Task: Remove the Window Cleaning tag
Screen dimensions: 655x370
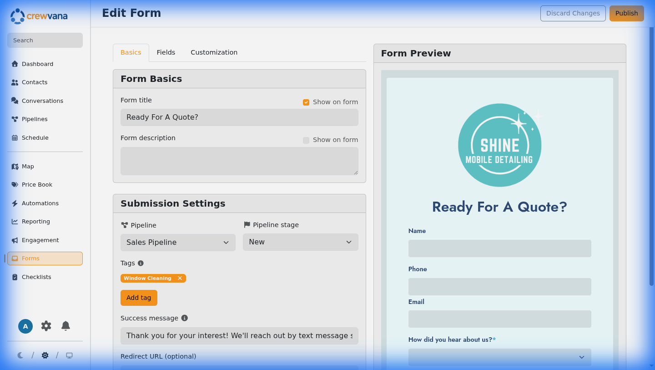Action: click(180, 278)
